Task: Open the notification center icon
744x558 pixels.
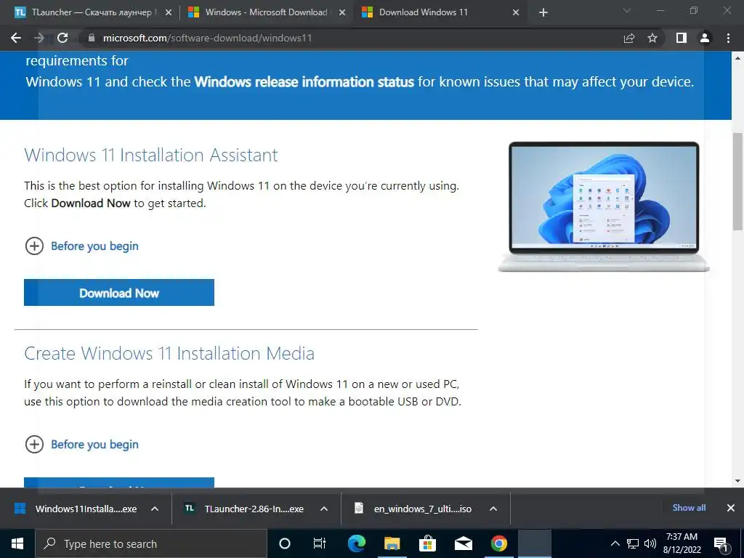Action: (x=721, y=544)
